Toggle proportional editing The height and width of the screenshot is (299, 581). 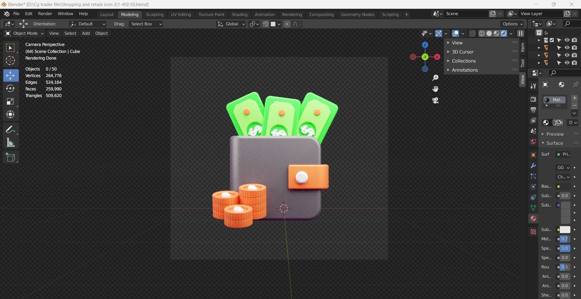(287, 24)
